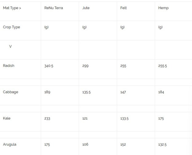Screen dimensions: 192x155
Task: Click the Radish row label
Action: pos(9,66)
